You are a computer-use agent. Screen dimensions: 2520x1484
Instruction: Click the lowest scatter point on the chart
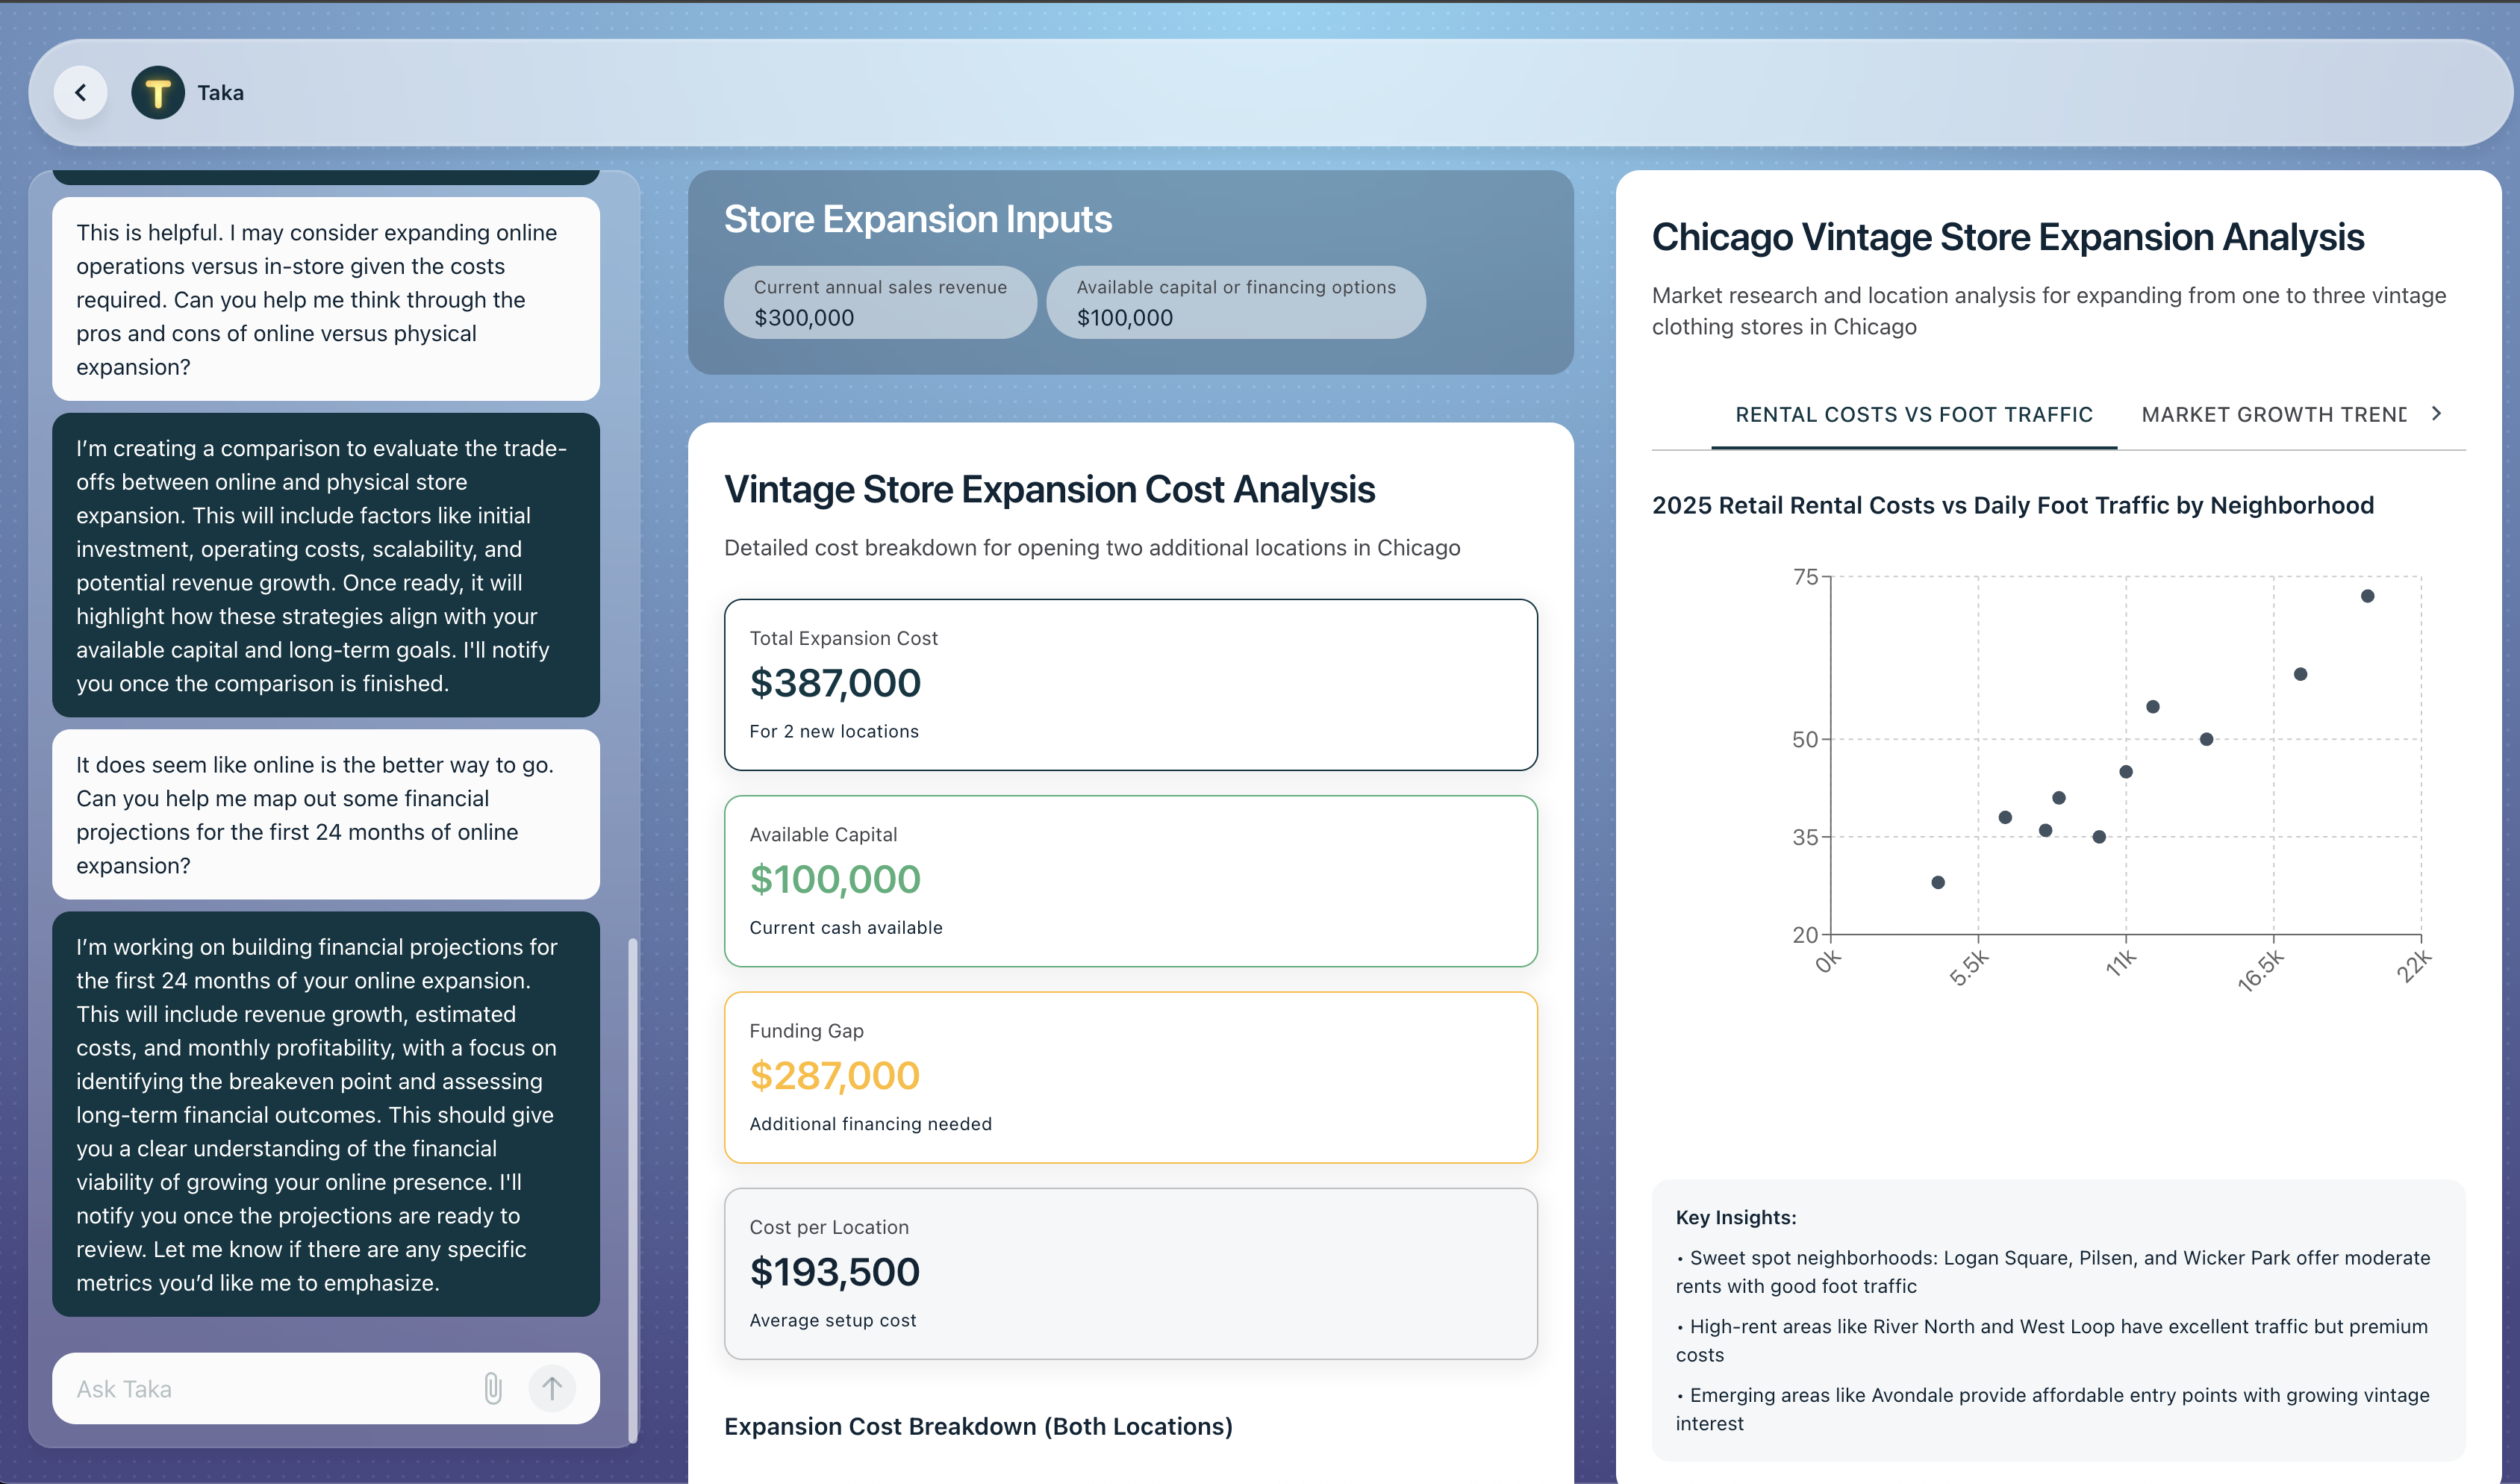1938,882
